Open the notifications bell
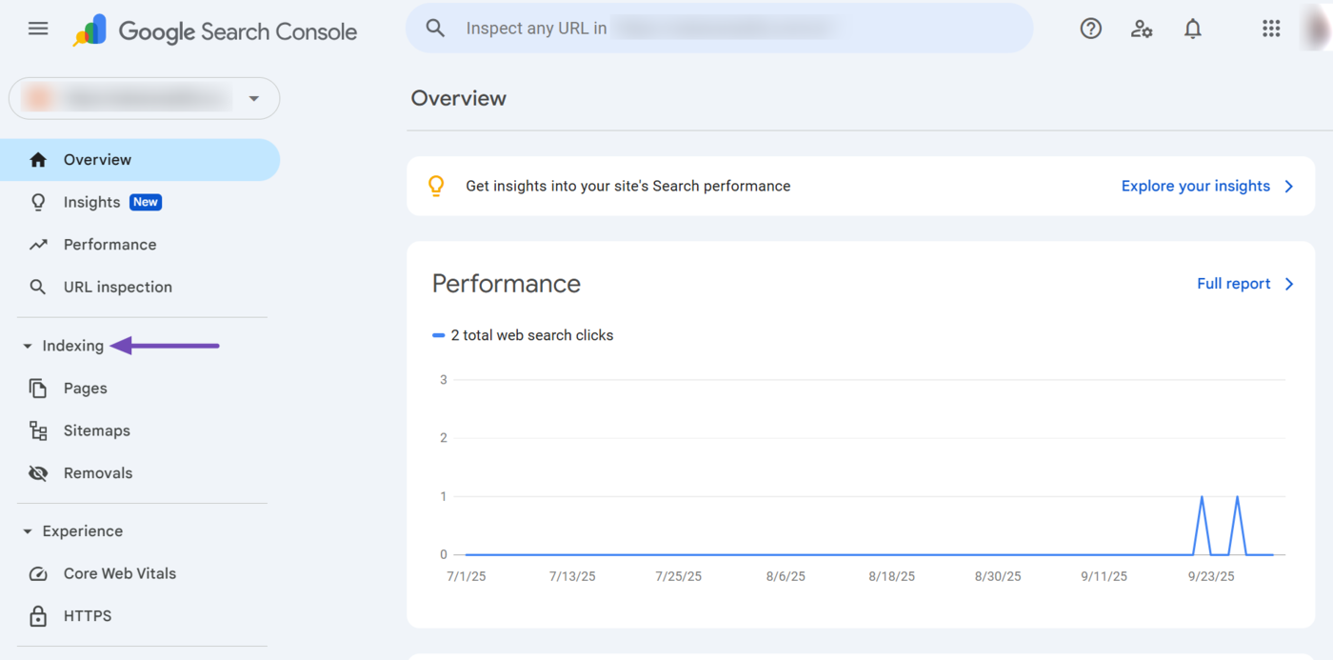1333x660 pixels. [x=1192, y=29]
